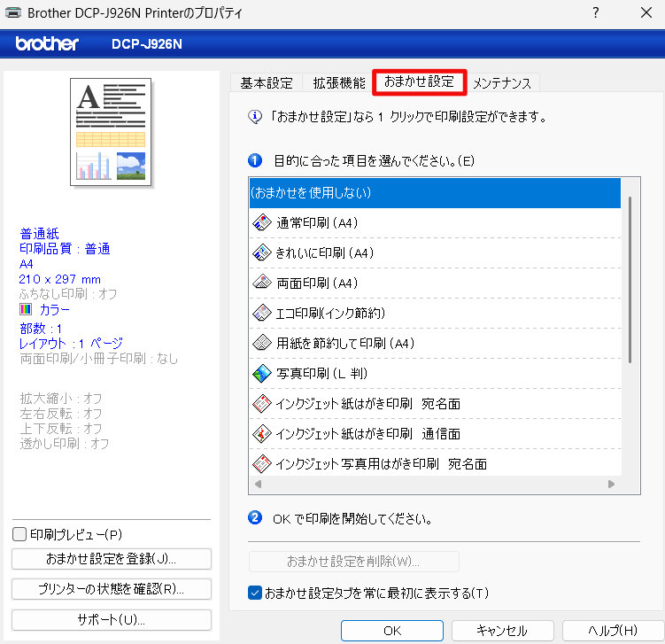
Task: Click 拡大縮小 : オフ summary text
Action: 61,399
